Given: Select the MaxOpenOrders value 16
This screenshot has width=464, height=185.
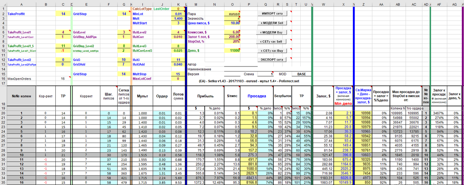Looking at the screenshot, I should click(x=63, y=78).
